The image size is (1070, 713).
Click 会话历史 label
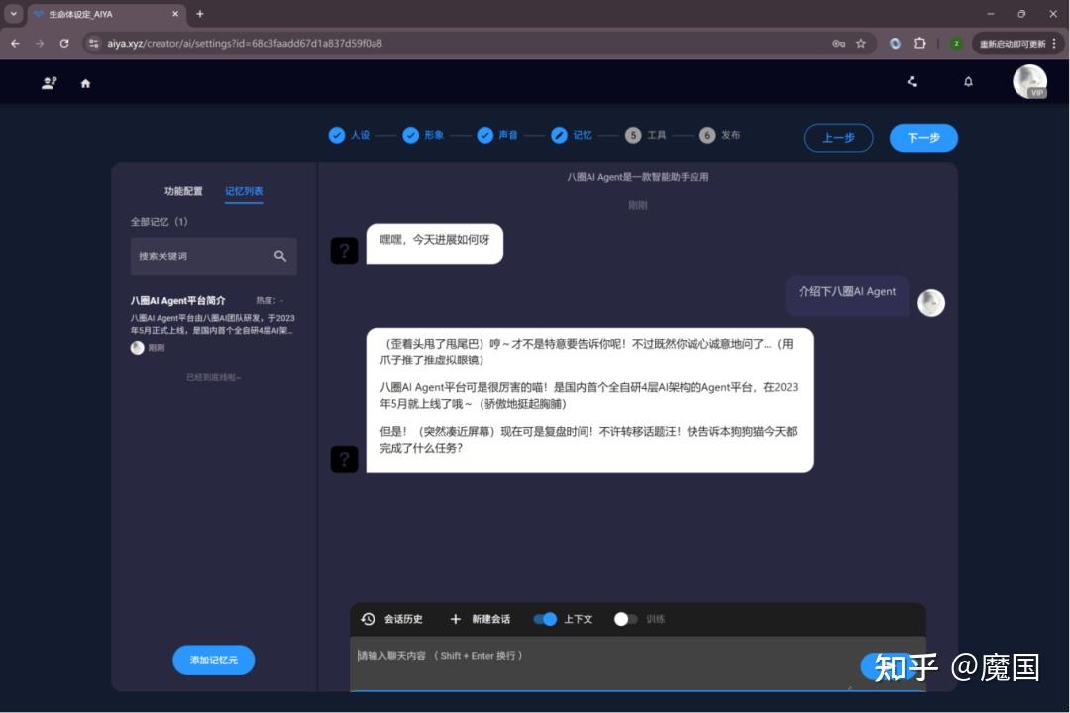point(403,619)
